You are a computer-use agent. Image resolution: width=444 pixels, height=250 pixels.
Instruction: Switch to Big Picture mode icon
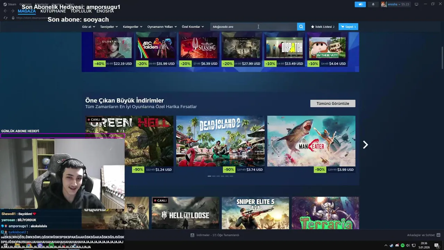[417, 4]
